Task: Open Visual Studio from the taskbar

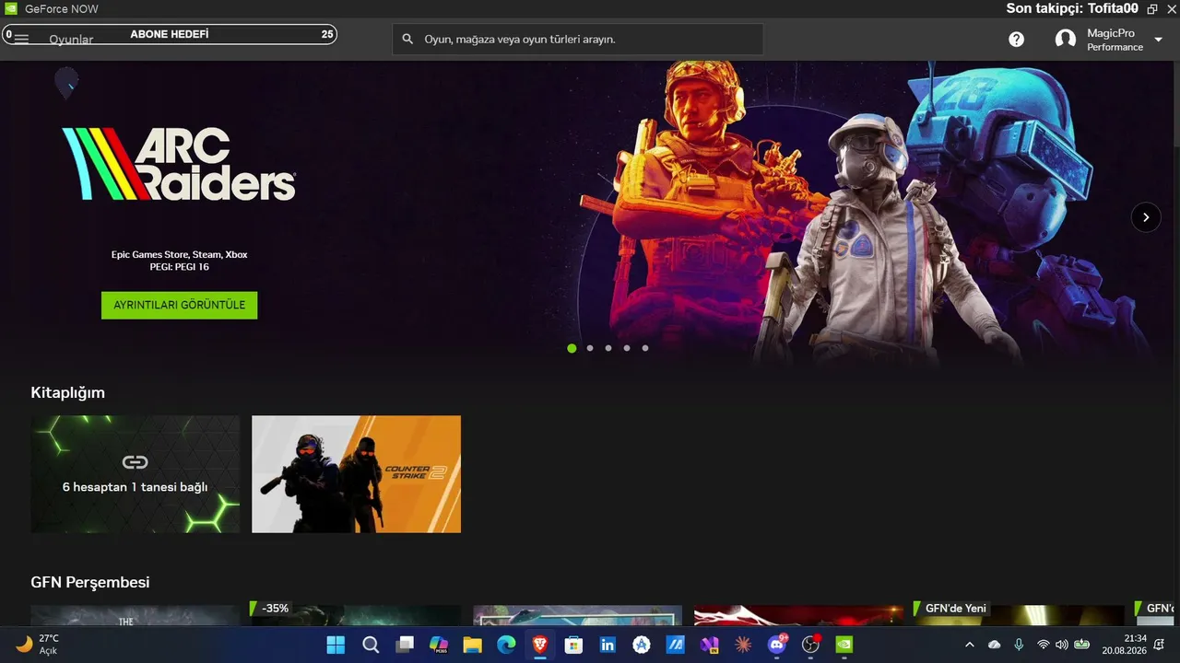Action: (709, 645)
